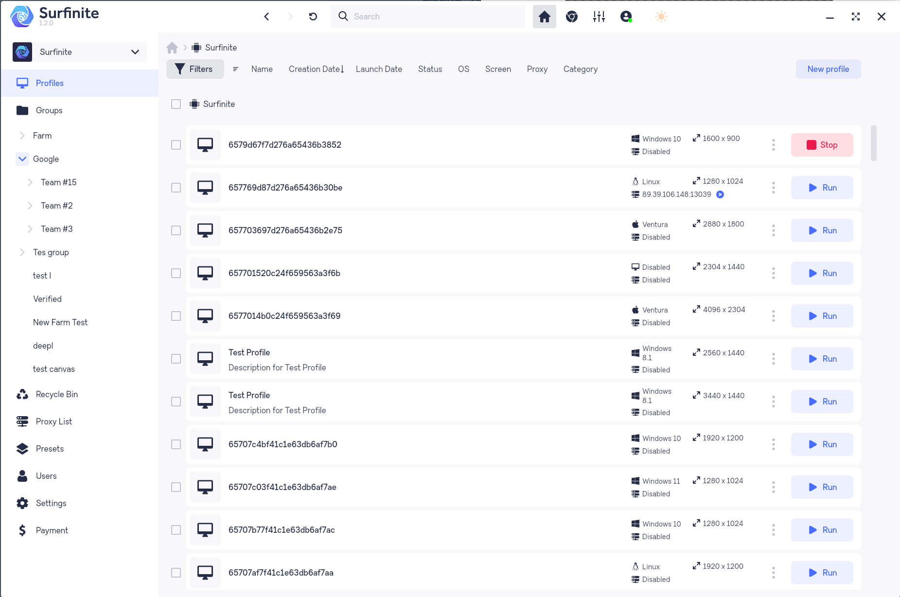Stop the running profile 6579d67f7d276a65436b3852
This screenshot has height=597, width=900.
pyautogui.click(x=822, y=144)
